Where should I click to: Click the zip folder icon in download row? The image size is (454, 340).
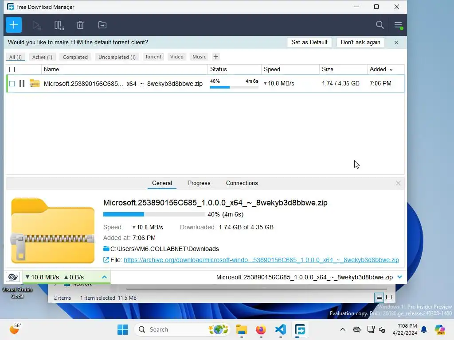[35, 83]
